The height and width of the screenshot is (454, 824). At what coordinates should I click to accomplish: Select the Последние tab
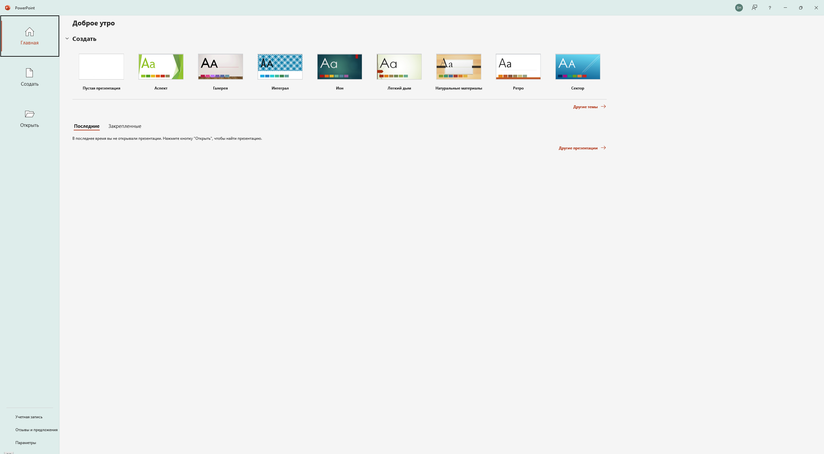coord(87,126)
